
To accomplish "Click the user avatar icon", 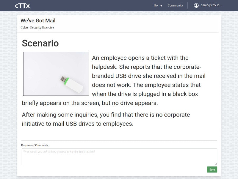I will click(196, 5).
